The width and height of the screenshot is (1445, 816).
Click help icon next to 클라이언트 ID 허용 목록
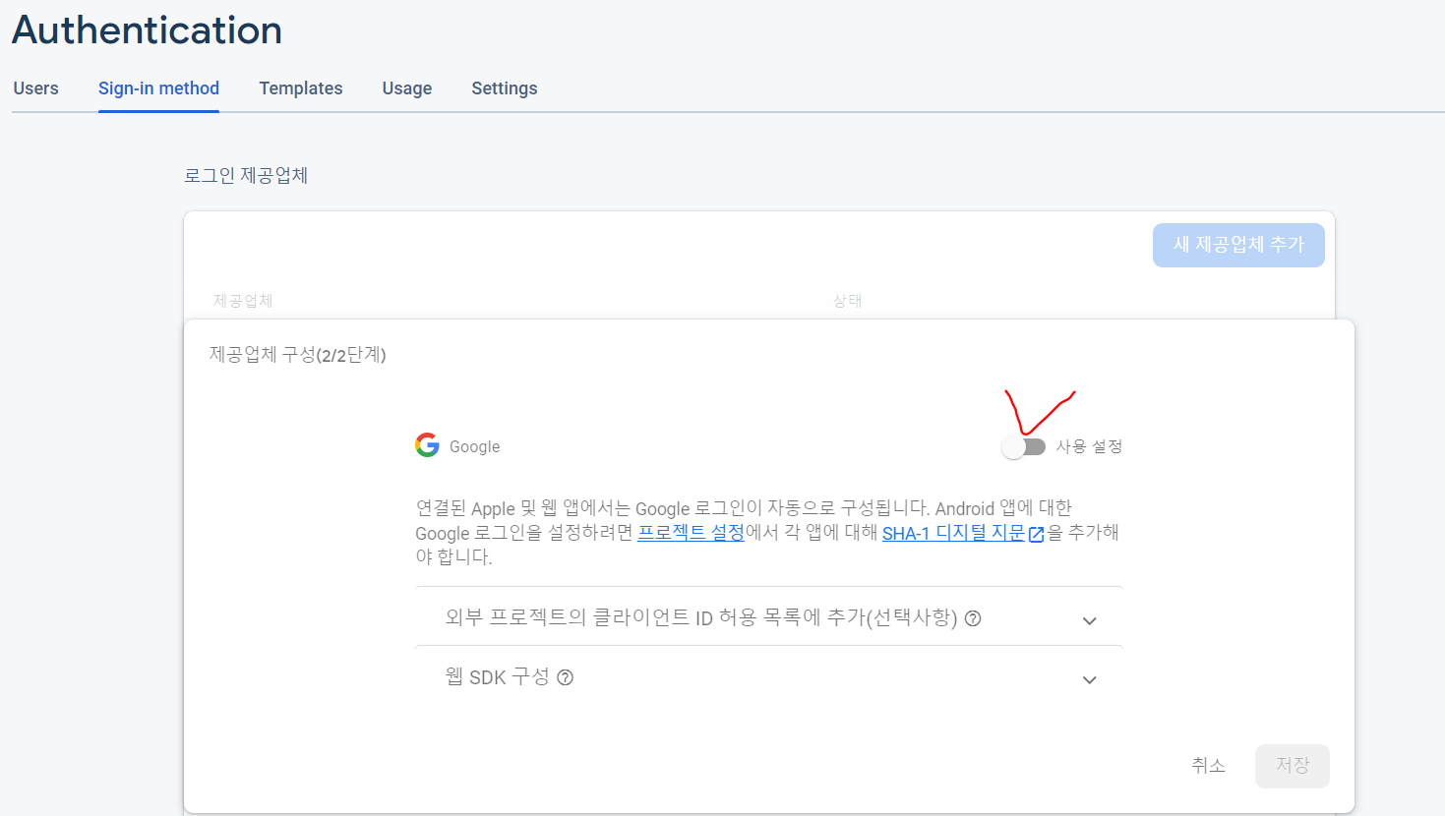(973, 618)
